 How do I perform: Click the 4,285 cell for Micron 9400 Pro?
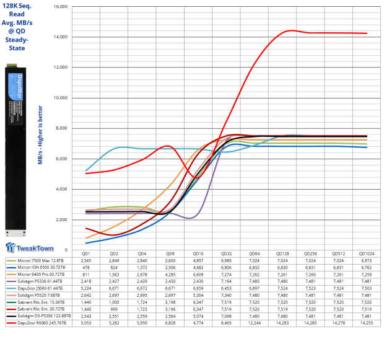point(170,275)
